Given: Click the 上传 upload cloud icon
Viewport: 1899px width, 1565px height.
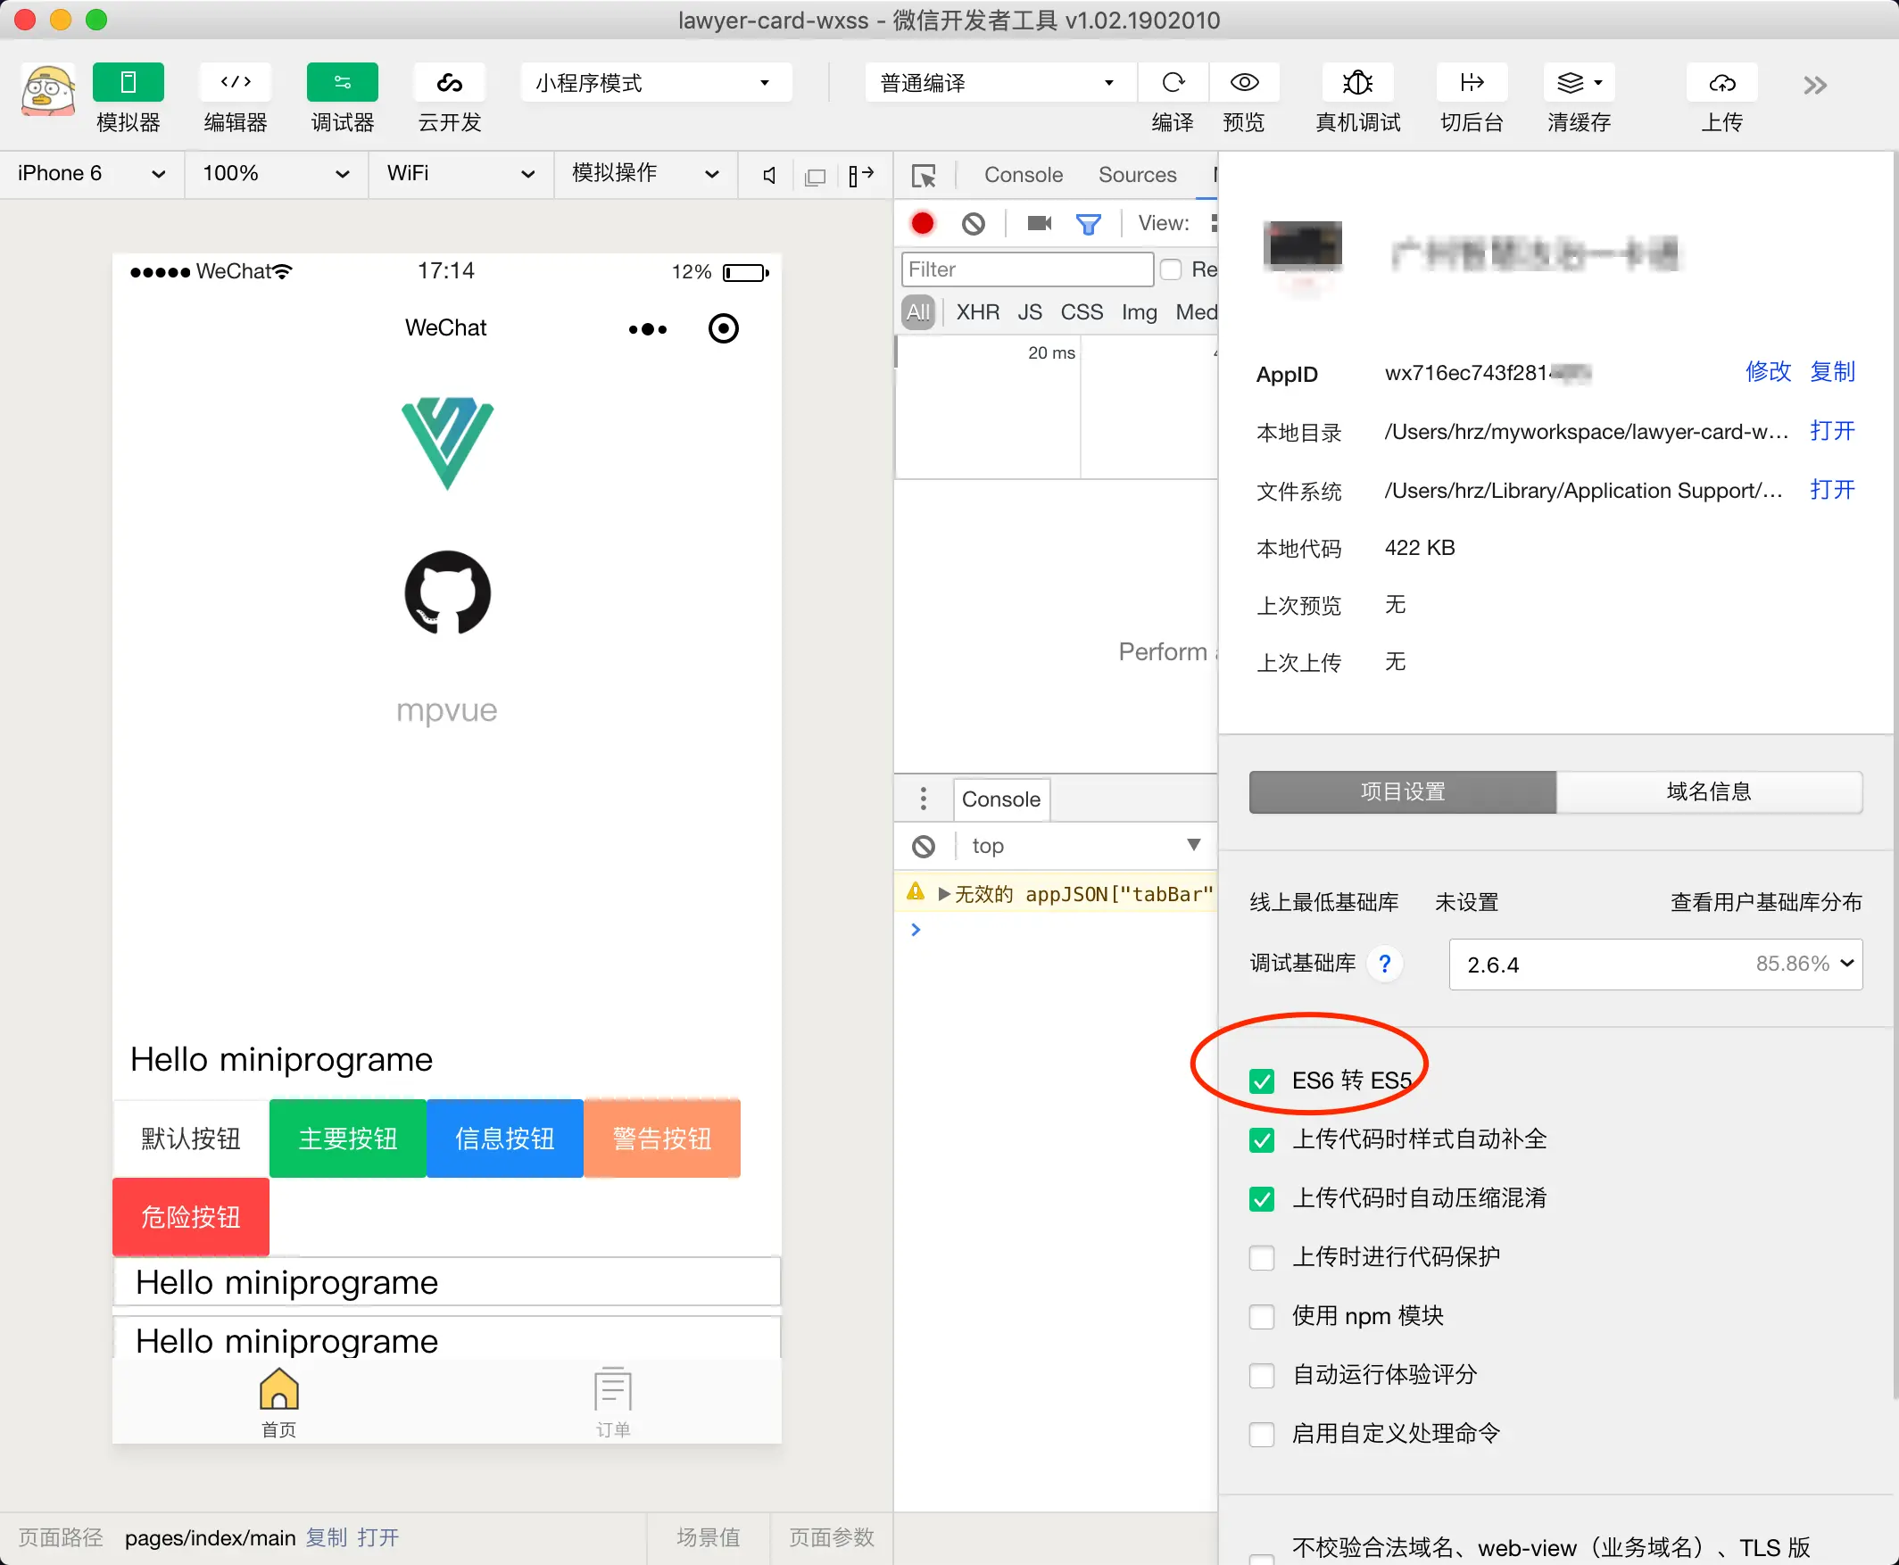Looking at the screenshot, I should [x=1721, y=82].
